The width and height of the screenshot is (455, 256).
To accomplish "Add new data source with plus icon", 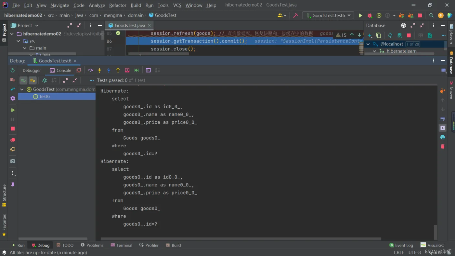I will (x=370, y=35).
